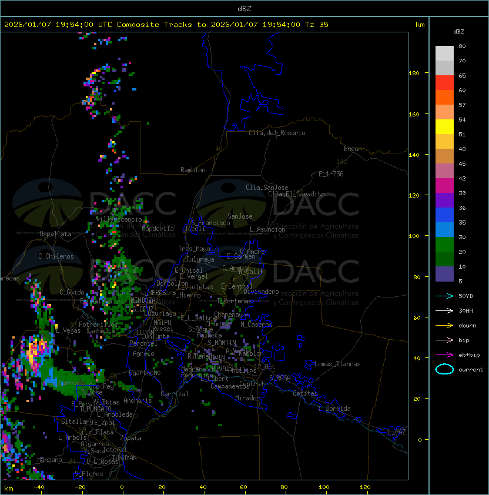Click the 'Lomas_Blancas' map label
Viewport: 489px width, 495px height.
[337, 364]
